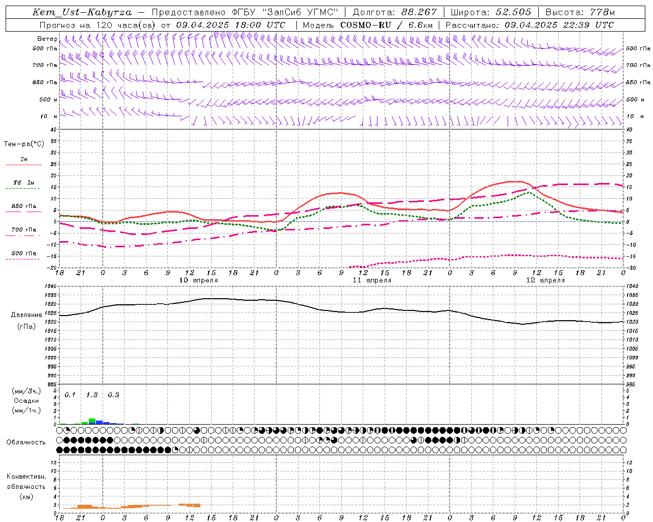Click the (мм/3ч.) precipitation unit label
653x522 pixels.
[27, 391]
